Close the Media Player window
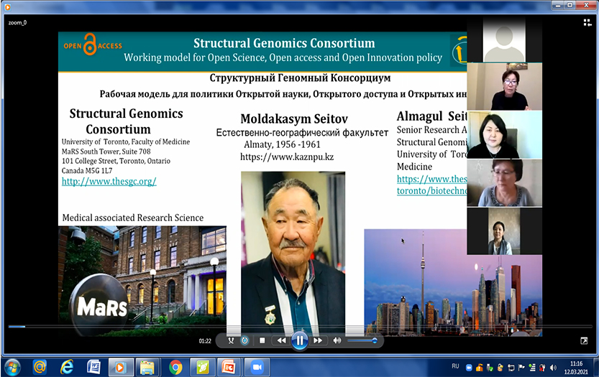599x377 pixels. click(586, 5)
